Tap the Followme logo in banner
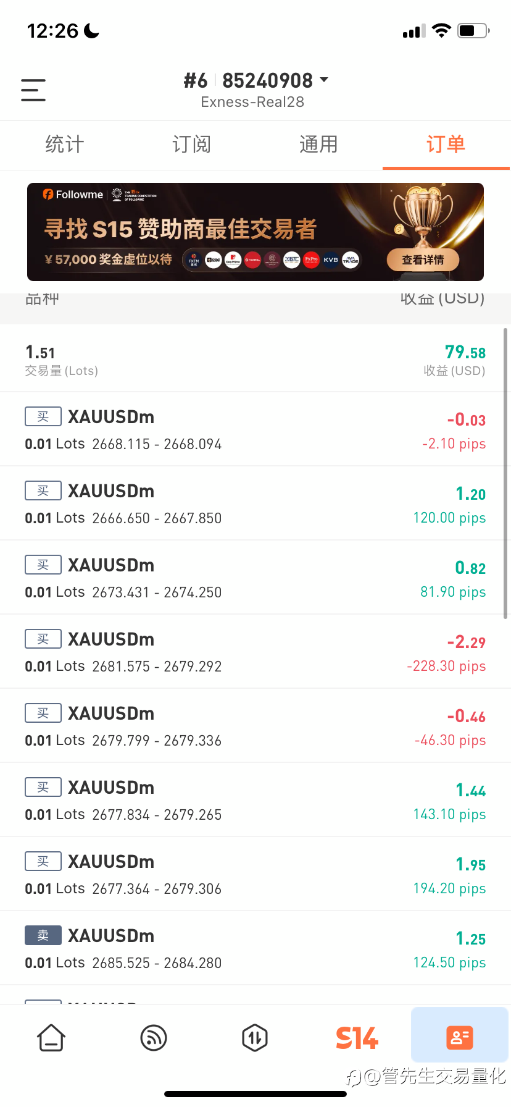This screenshot has height=1107, width=511. coord(73,195)
